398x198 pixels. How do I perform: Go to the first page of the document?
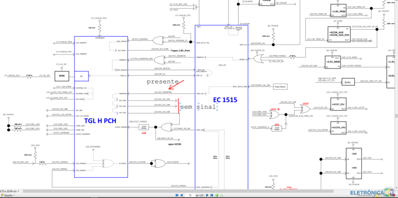click(x=176, y=196)
